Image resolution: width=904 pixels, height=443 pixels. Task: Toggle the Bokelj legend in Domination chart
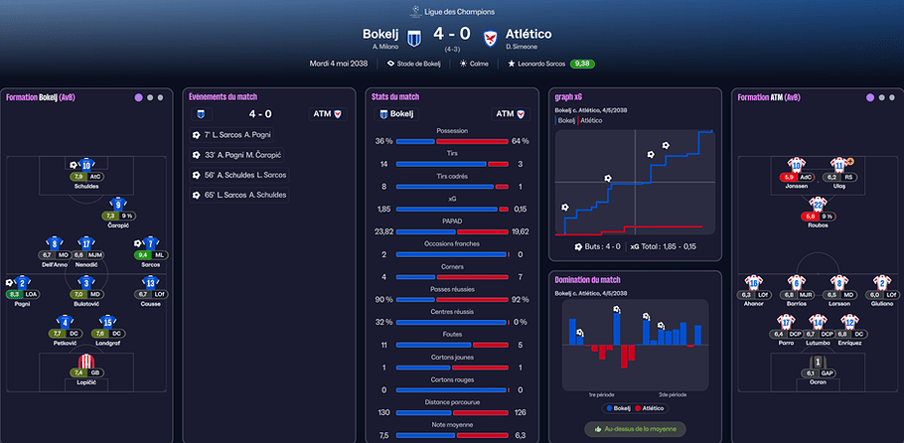(x=618, y=408)
